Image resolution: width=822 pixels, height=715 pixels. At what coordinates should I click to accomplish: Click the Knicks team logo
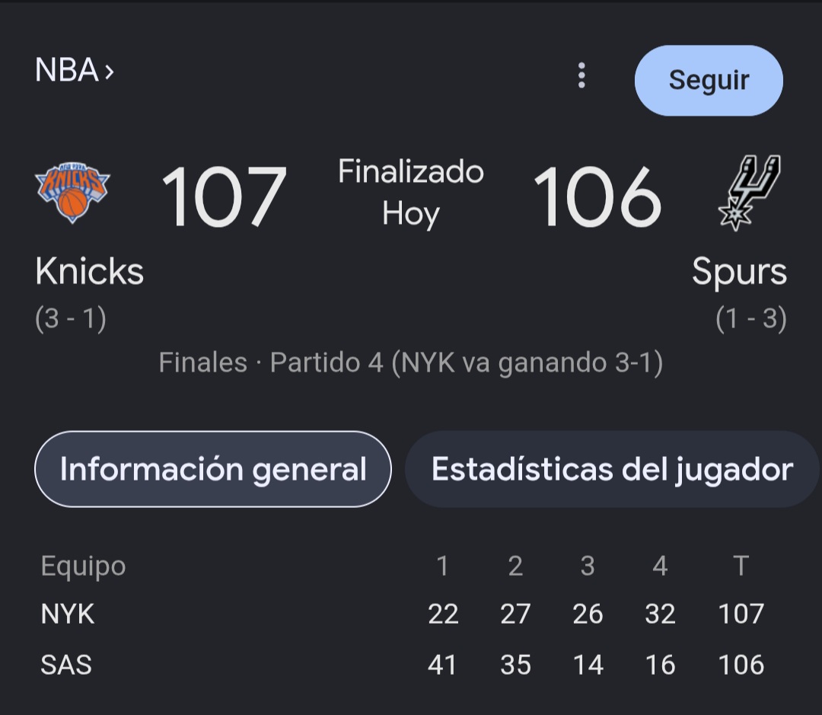click(72, 193)
